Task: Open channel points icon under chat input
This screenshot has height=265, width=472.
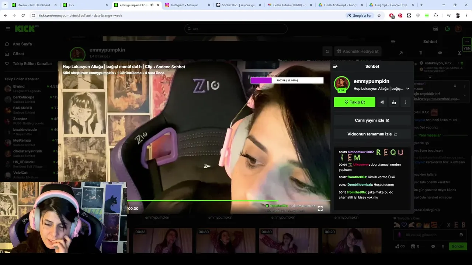Action: (398, 247)
